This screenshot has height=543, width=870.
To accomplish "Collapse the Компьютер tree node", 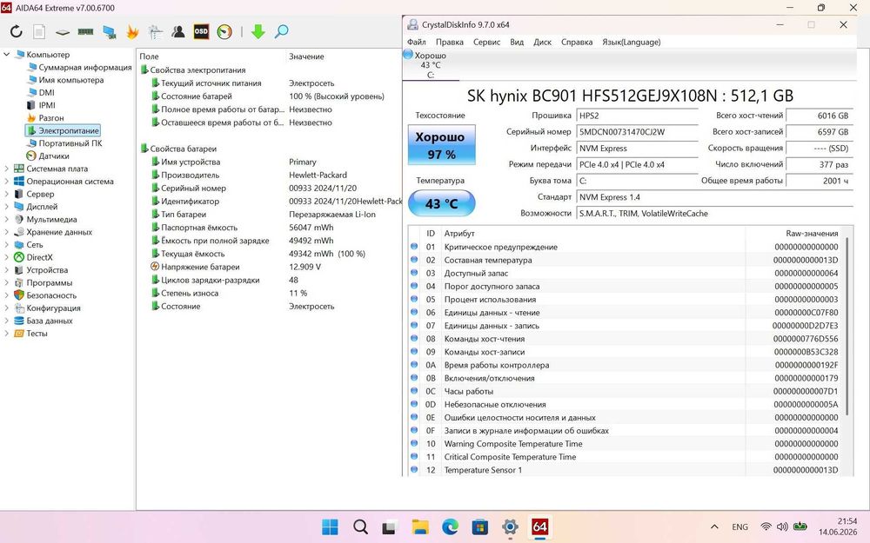I will (7, 54).
